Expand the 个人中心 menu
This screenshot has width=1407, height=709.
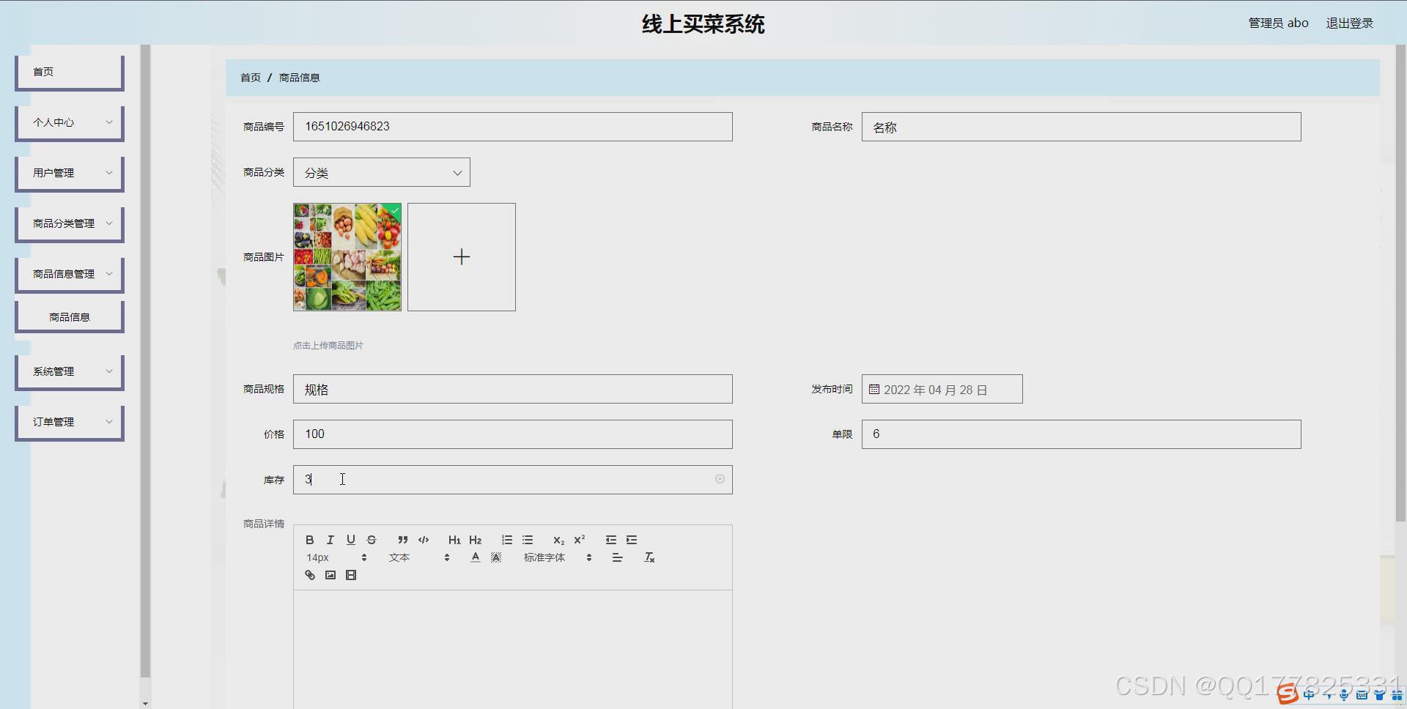70,123
